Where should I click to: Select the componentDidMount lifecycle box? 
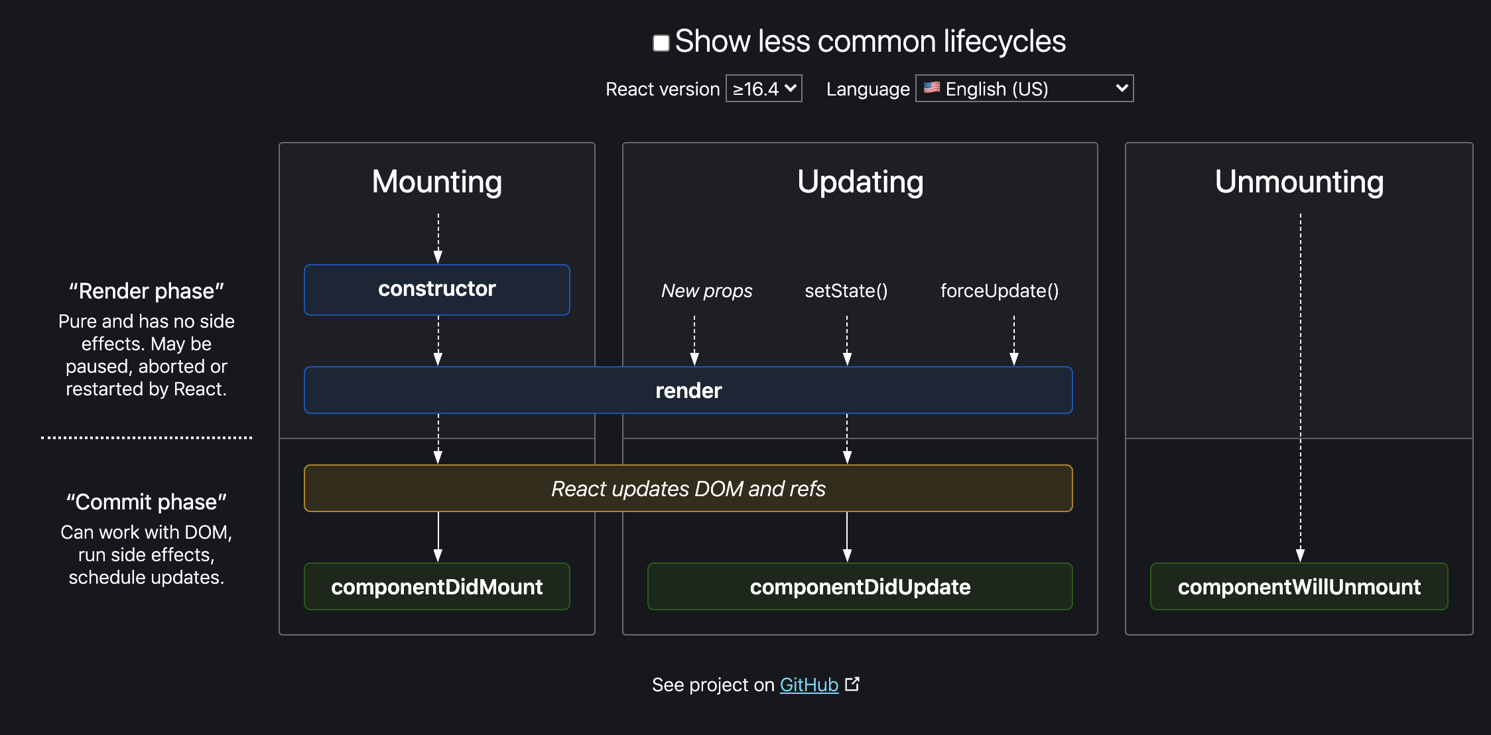click(437, 586)
